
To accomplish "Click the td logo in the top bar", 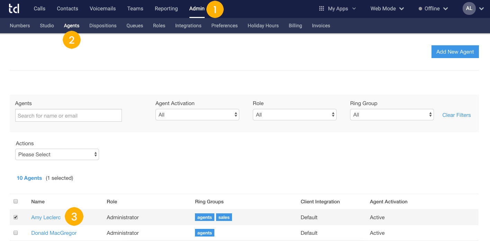I will coord(14,8).
